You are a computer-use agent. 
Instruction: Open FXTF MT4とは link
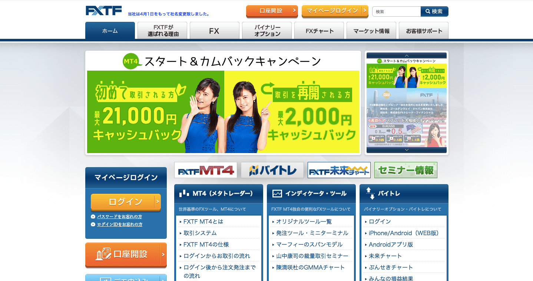coord(203,221)
